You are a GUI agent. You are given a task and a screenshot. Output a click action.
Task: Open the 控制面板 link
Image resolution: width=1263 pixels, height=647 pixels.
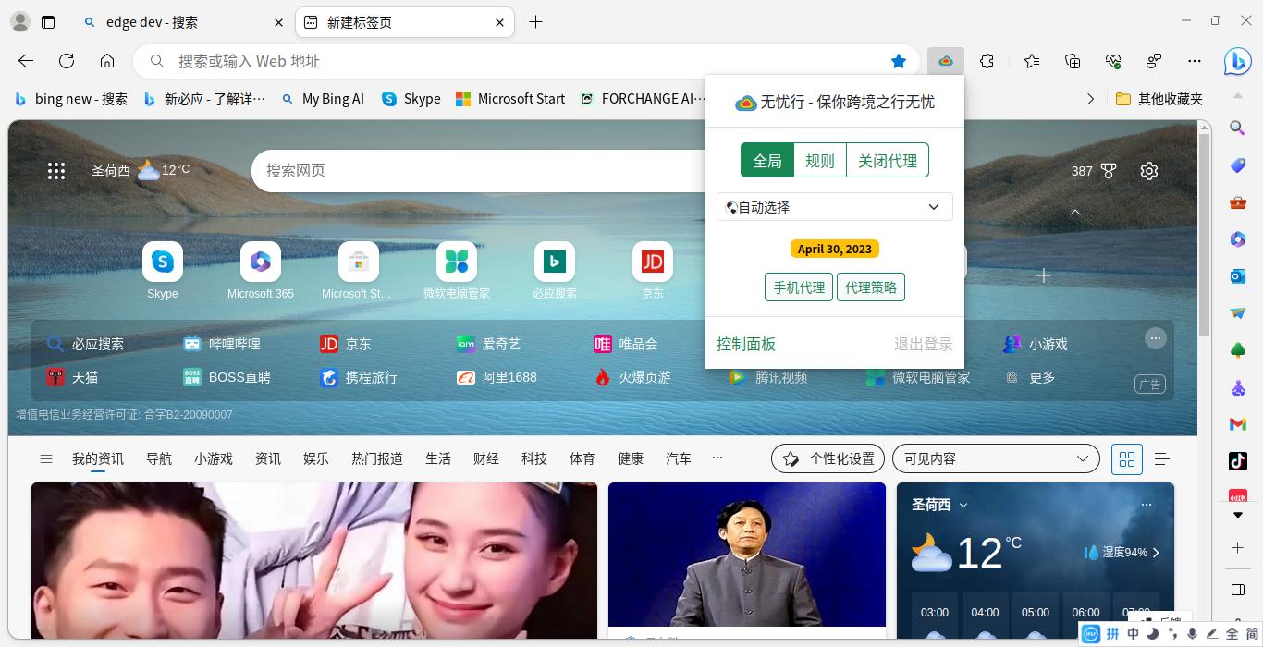tap(746, 344)
